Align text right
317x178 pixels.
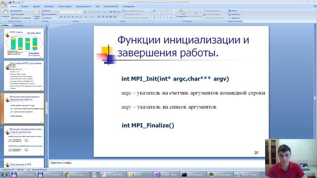pos(107,17)
